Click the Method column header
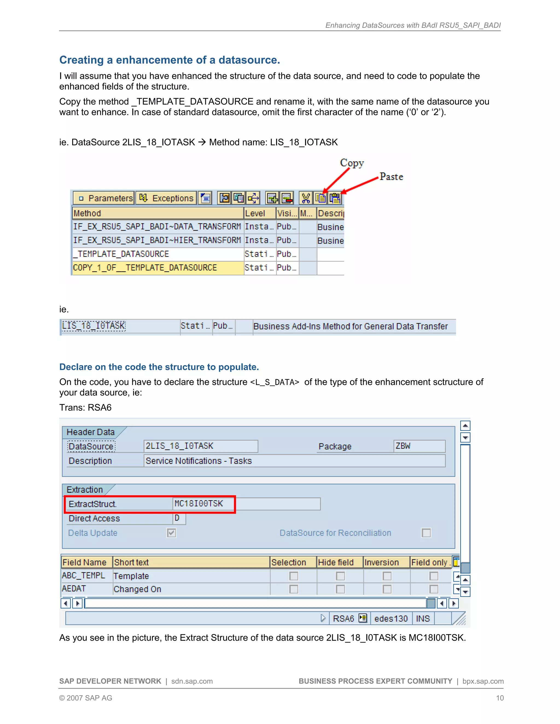560x724 pixels. point(158,213)
